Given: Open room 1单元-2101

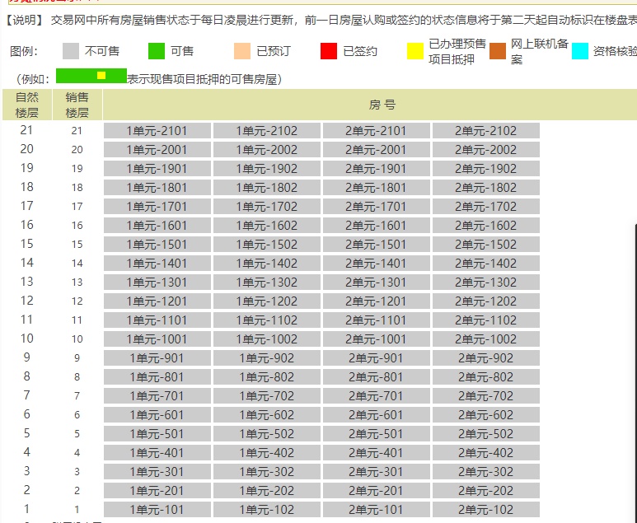Looking at the screenshot, I should click(x=157, y=131).
